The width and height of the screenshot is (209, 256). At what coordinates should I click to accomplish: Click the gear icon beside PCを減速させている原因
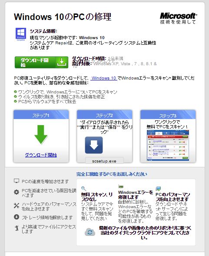[x=17, y=192]
